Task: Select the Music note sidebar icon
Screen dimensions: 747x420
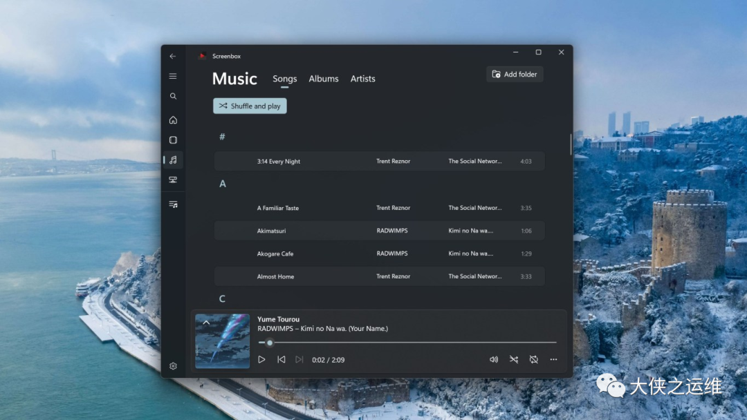Action: point(173,160)
